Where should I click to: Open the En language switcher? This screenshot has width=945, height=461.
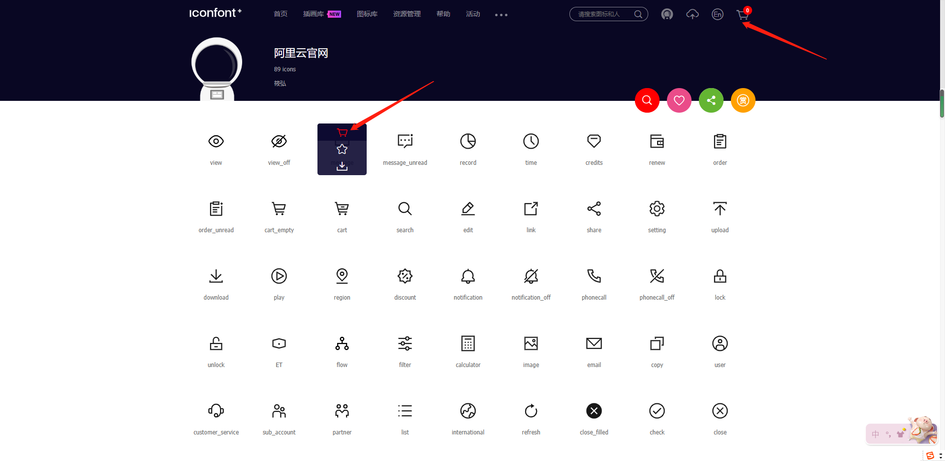(717, 14)
